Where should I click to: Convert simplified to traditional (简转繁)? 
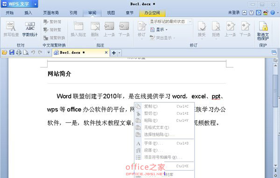click(x=52, y=30)
